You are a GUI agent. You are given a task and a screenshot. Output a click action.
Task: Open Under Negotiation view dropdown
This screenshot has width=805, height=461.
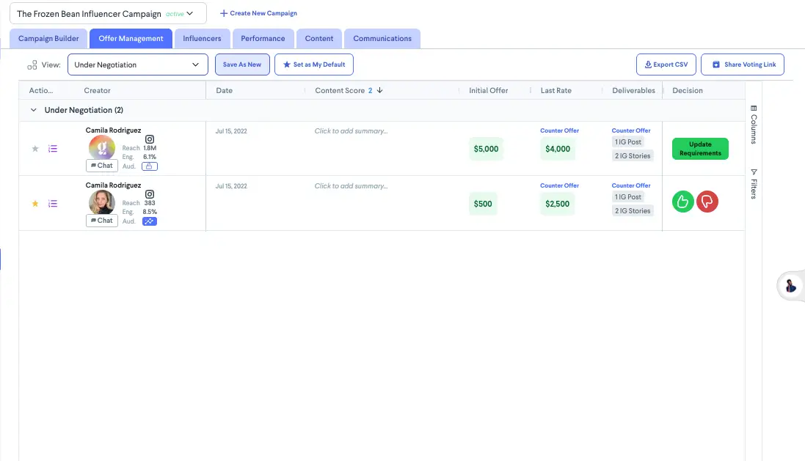pos(137,64)
